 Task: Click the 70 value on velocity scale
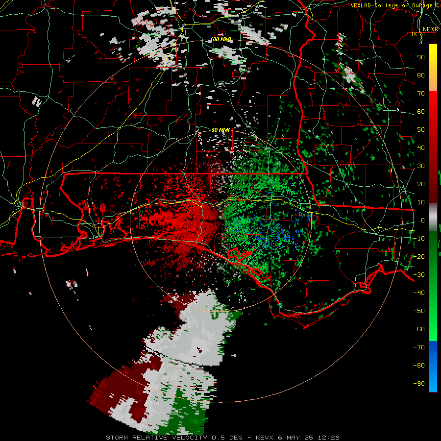click(x=421, y=94)
